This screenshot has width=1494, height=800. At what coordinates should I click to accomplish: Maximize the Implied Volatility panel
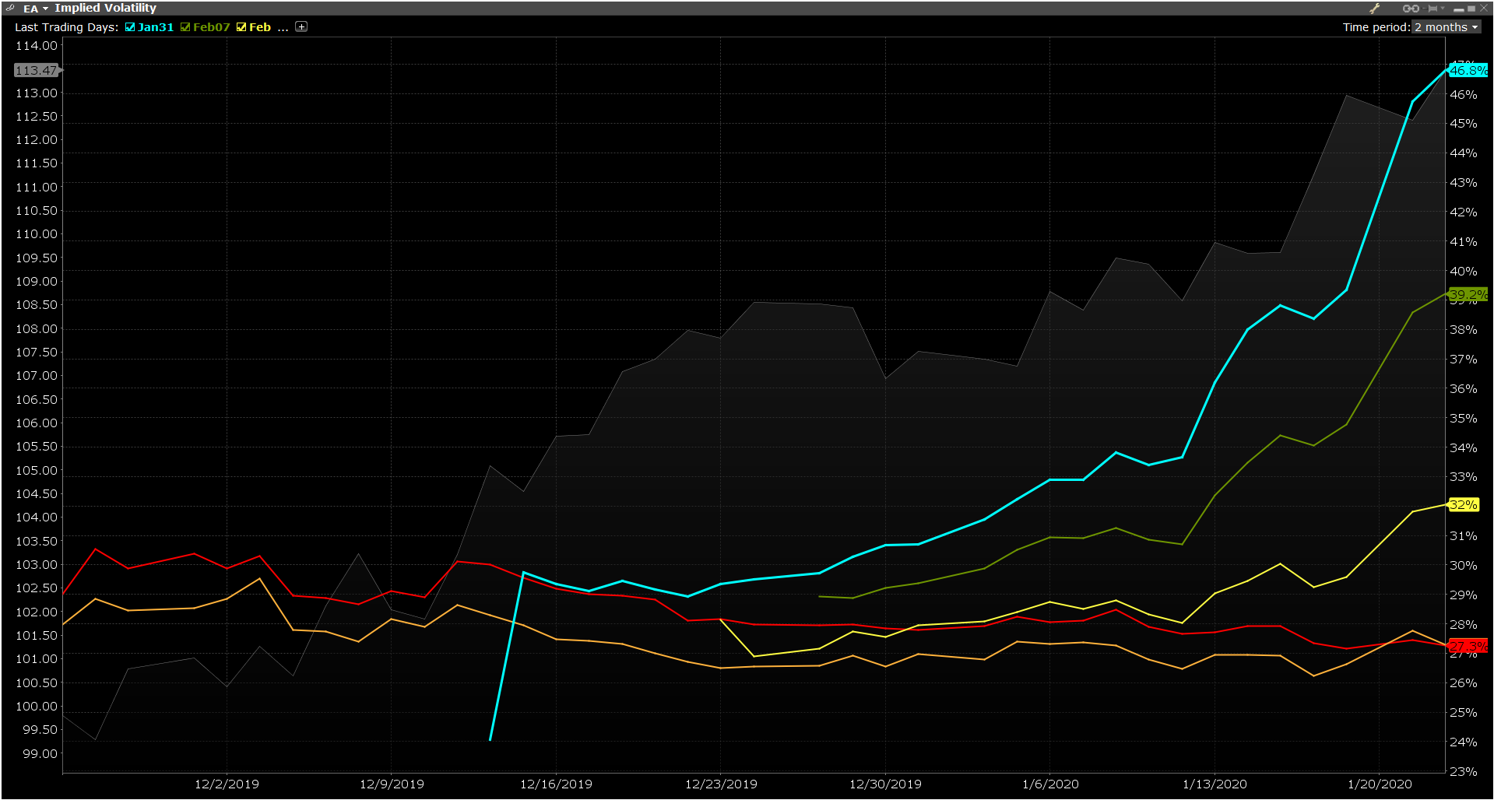1471,9
